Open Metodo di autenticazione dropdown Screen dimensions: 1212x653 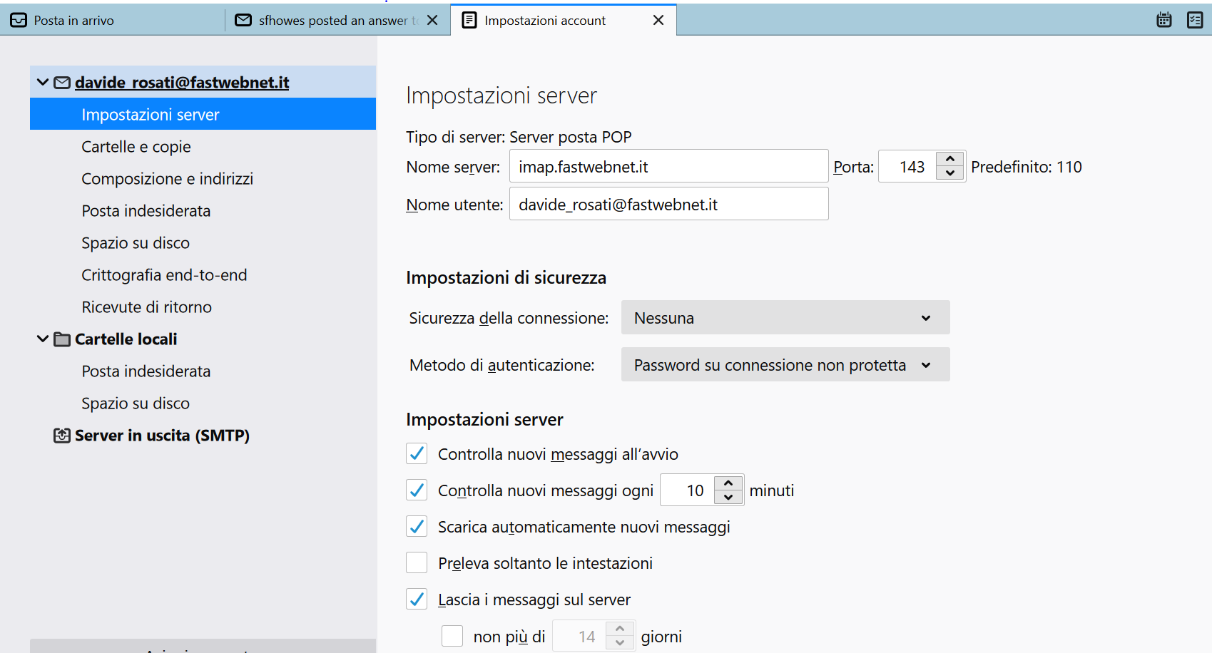pos(785,365)
